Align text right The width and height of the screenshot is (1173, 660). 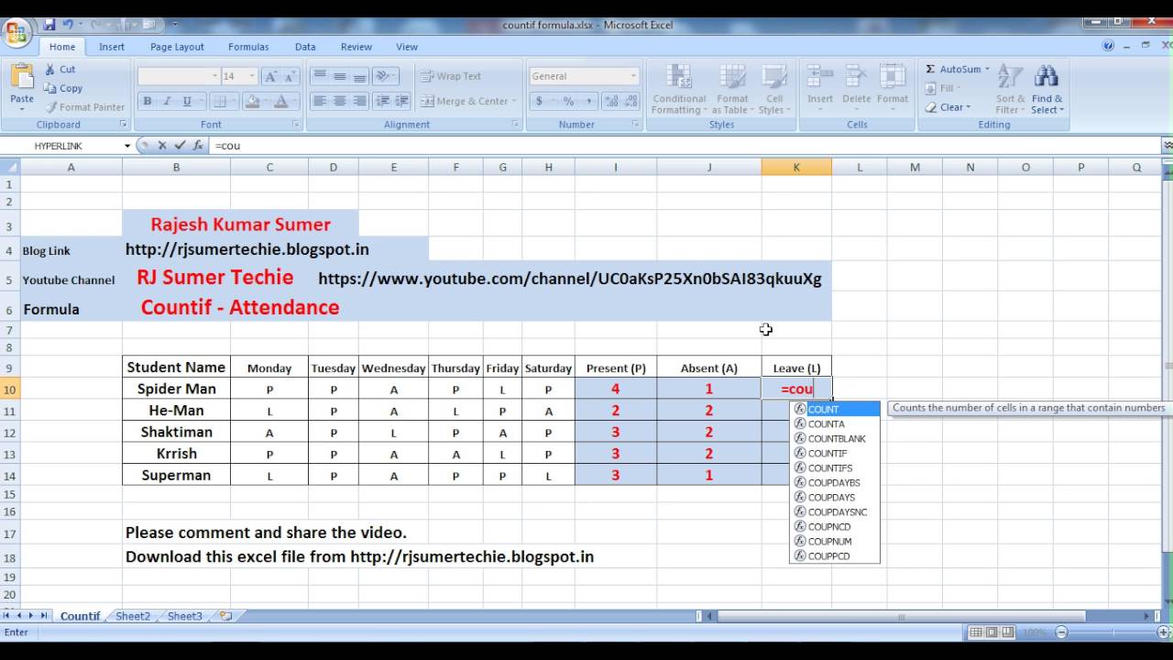(x=359, y=102)
